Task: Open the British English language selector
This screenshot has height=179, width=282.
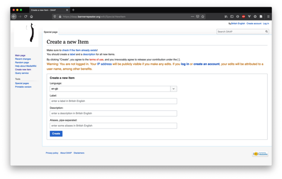Action: tap(237, 23)
